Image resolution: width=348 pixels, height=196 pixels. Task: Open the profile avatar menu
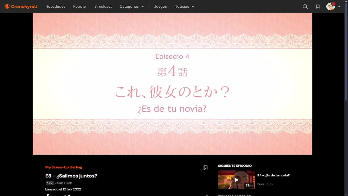(x=331, y=7)
